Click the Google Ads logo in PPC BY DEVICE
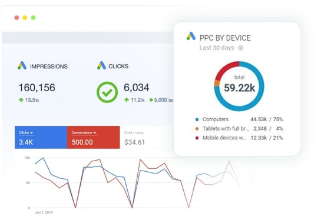The height and width of the screenshot is (223, 321). coord(191,36)
